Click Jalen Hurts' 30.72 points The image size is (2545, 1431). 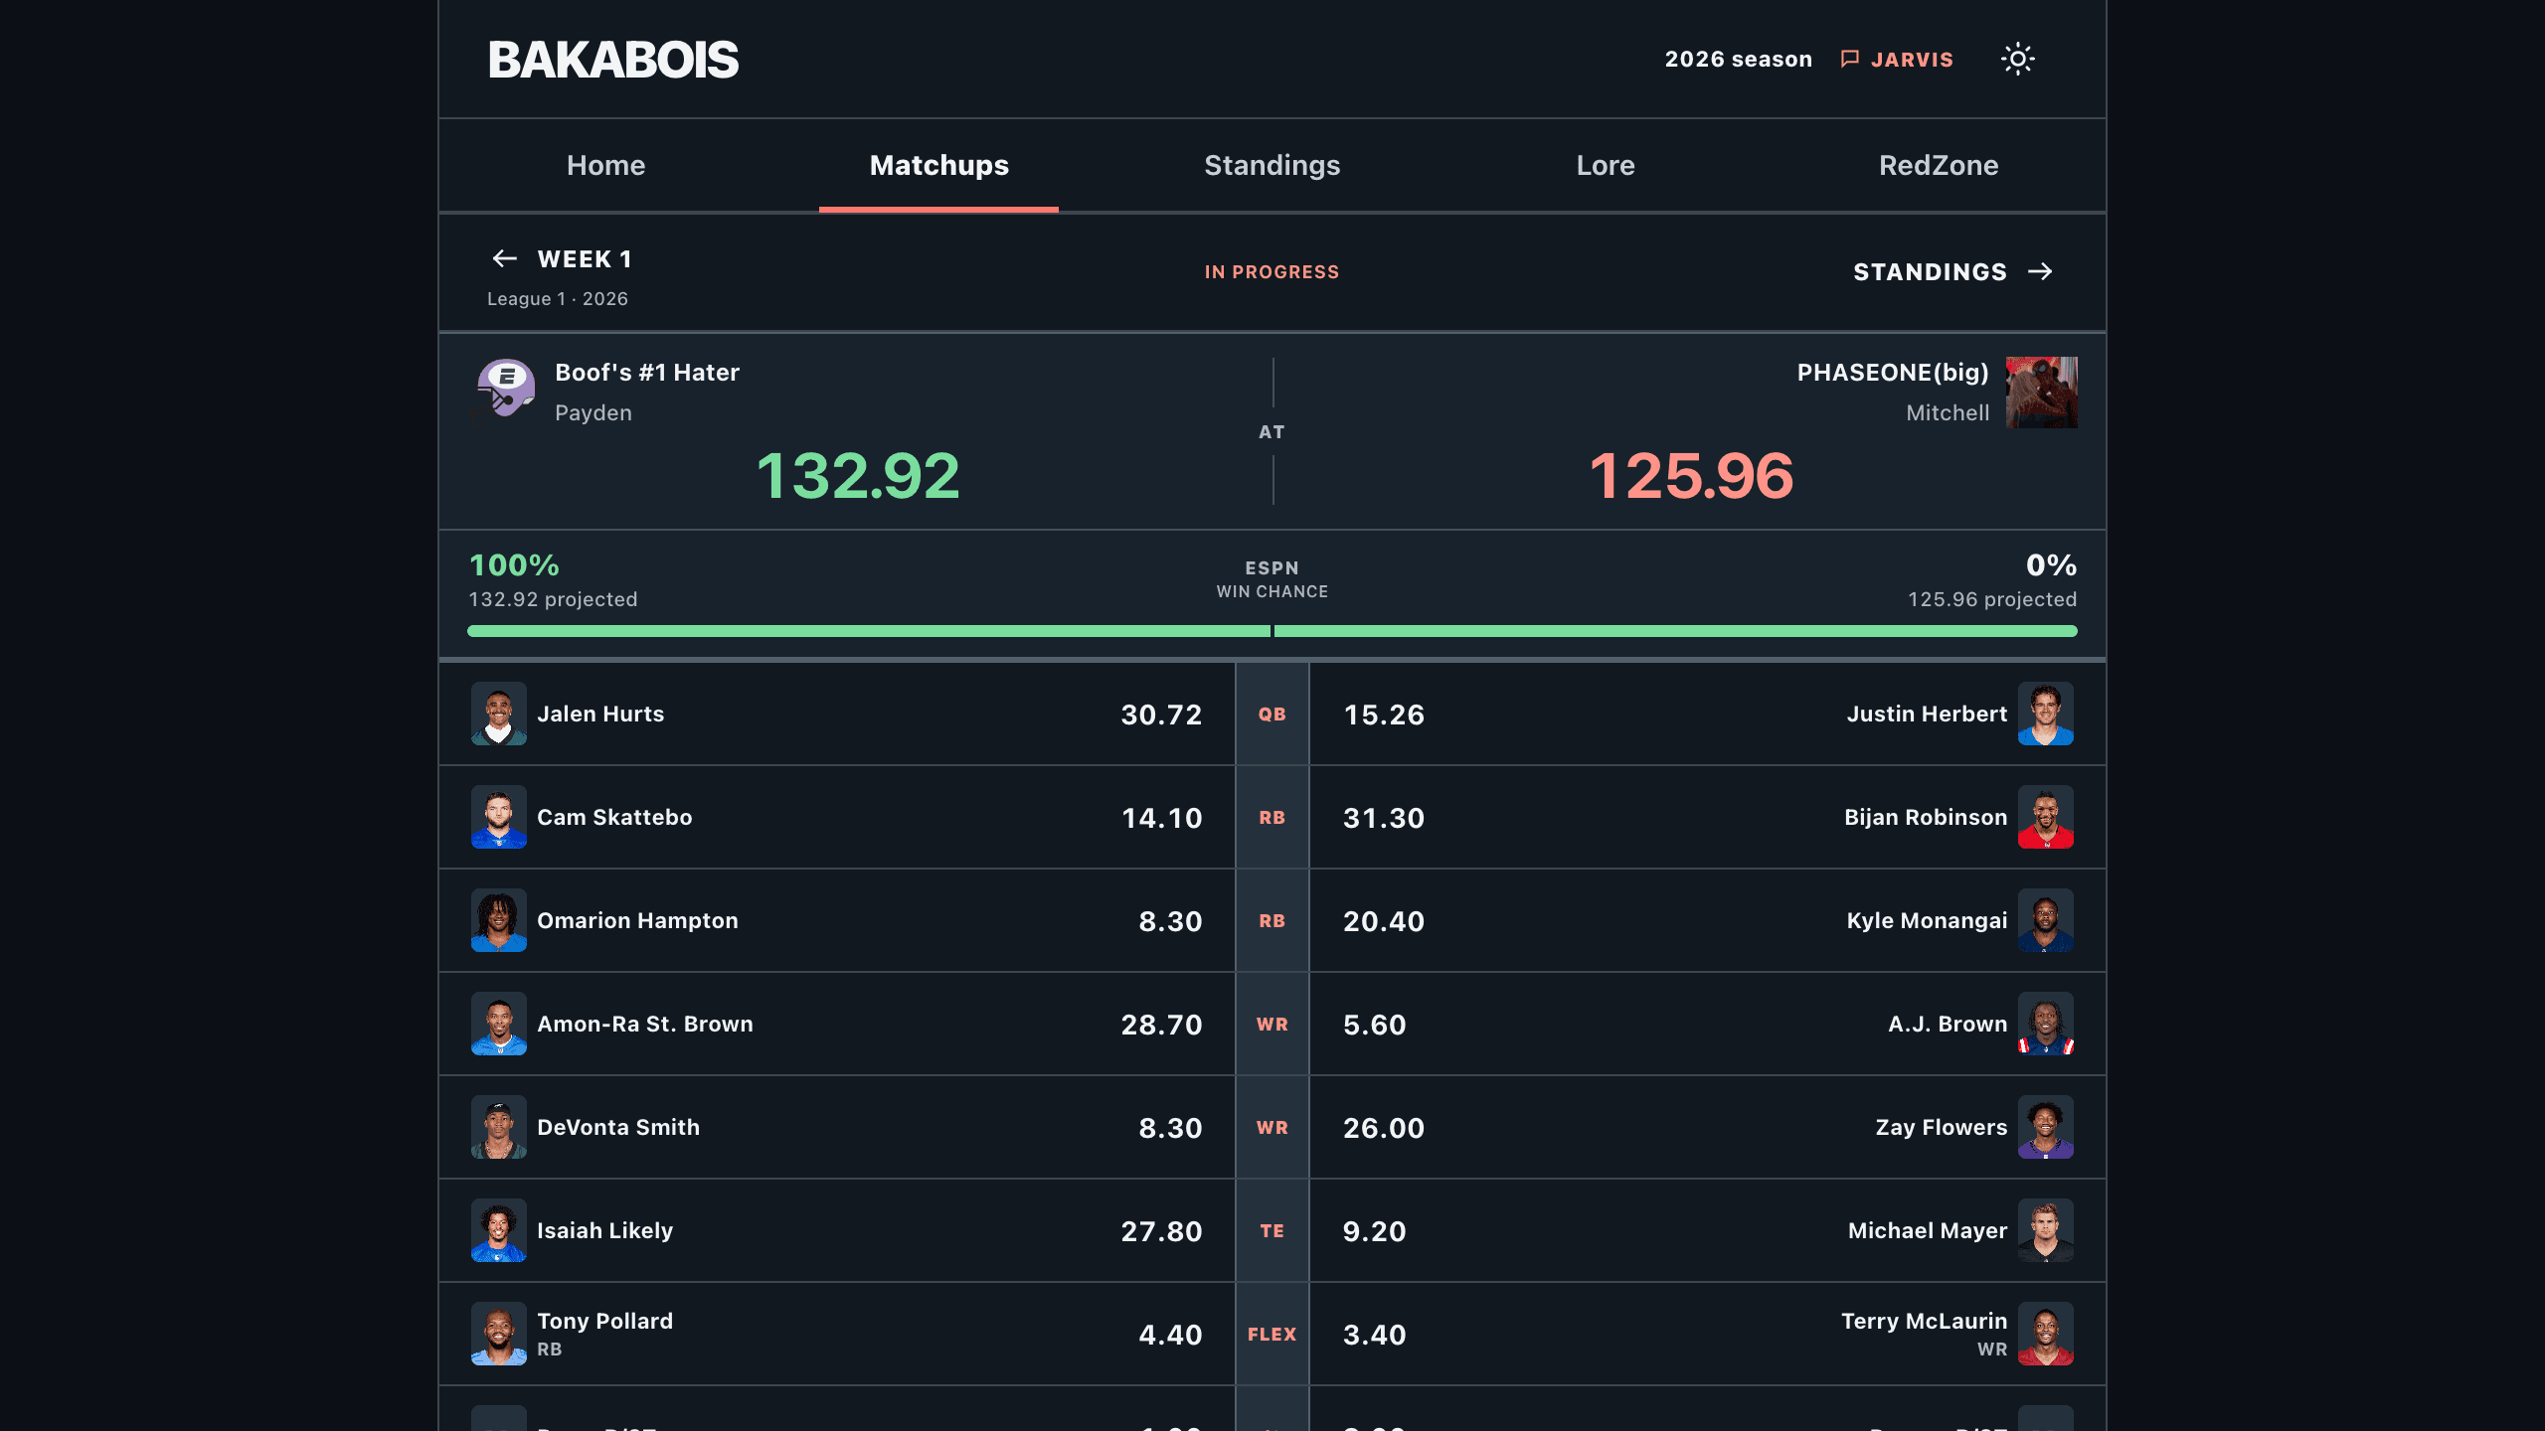click(x=1161, y=715)
